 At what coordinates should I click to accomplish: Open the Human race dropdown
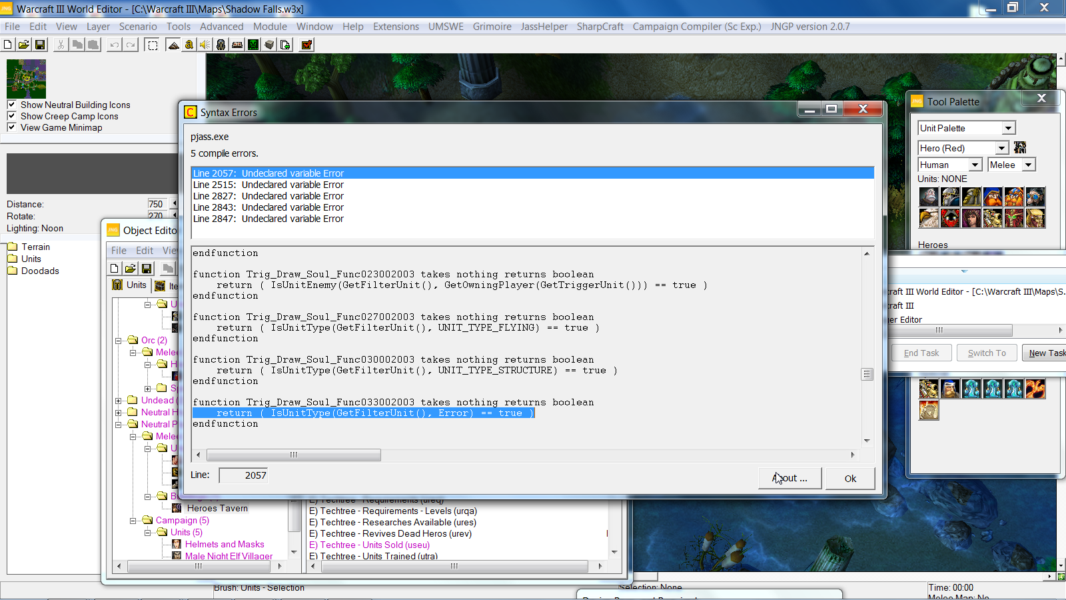[975, 165]
